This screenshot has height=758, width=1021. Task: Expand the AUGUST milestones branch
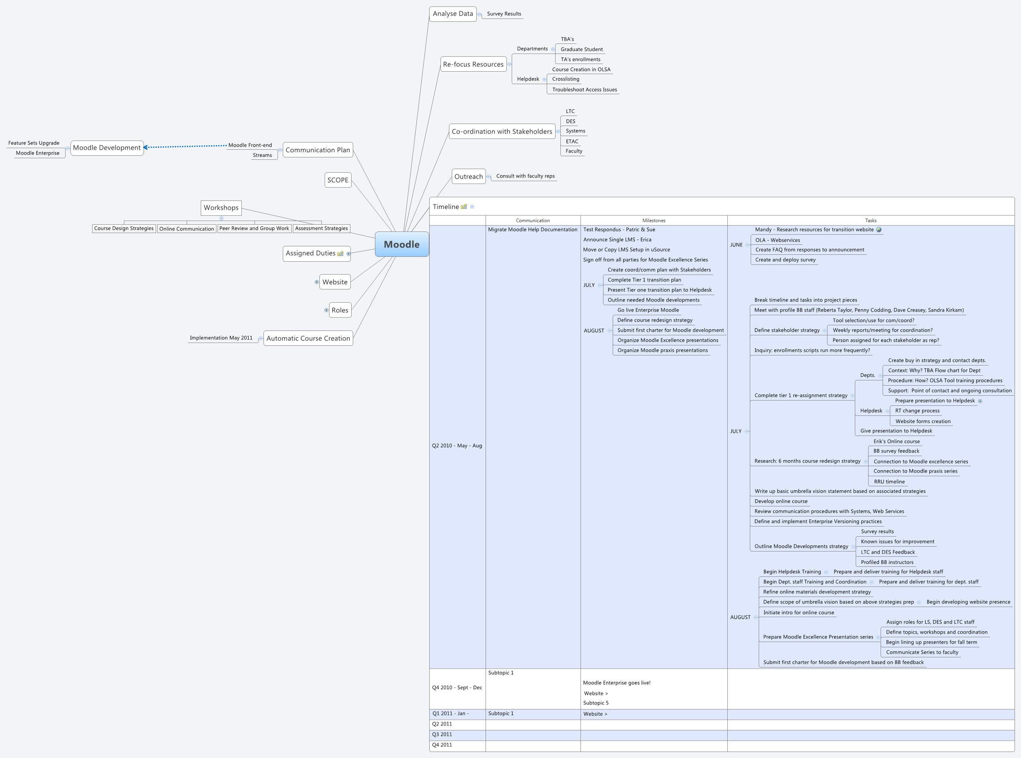tap(610, 331)
